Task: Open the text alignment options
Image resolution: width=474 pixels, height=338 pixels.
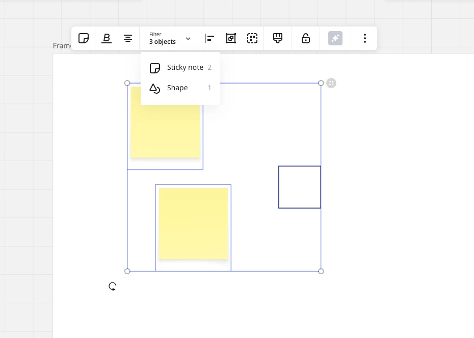Action: click(128, 38)
